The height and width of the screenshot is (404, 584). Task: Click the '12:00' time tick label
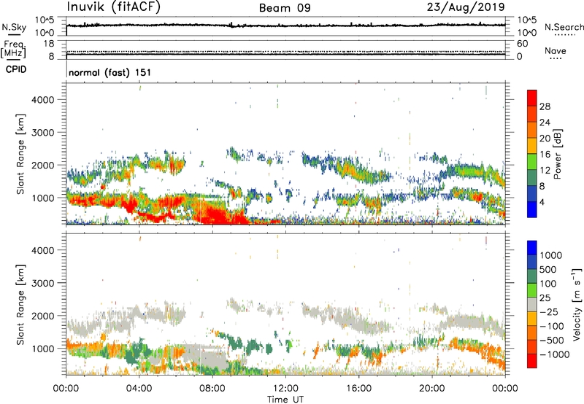click(x=285, y=389)
